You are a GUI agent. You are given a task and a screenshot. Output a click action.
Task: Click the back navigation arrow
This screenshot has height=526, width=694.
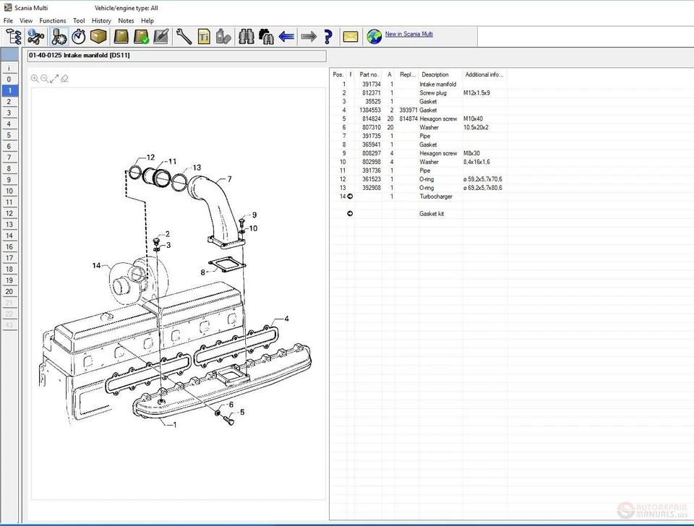click(x=286, y=36)
